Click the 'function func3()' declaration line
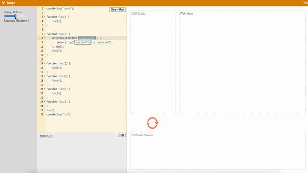This screenshot has height=173, width=308. click(x=58, y=76)
